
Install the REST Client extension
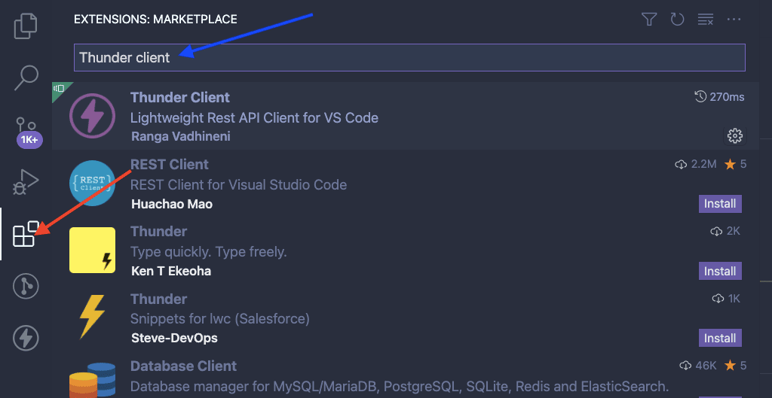720,203
